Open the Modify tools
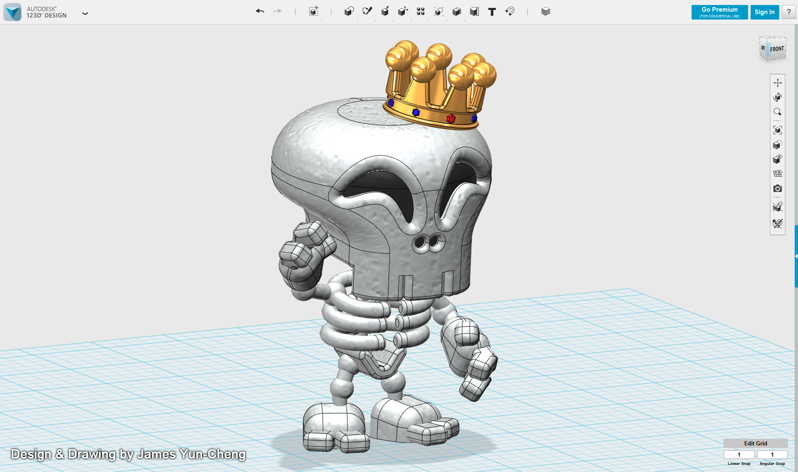 403,11
